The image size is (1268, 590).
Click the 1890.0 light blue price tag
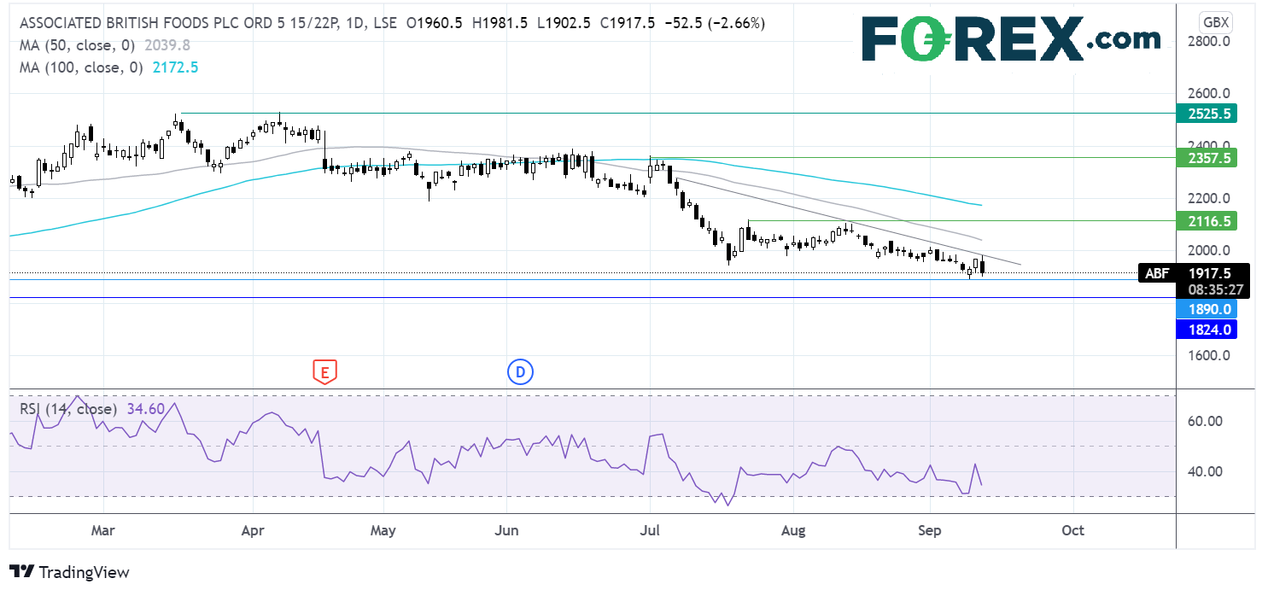pyautogui.click(x=1206, y=309)
